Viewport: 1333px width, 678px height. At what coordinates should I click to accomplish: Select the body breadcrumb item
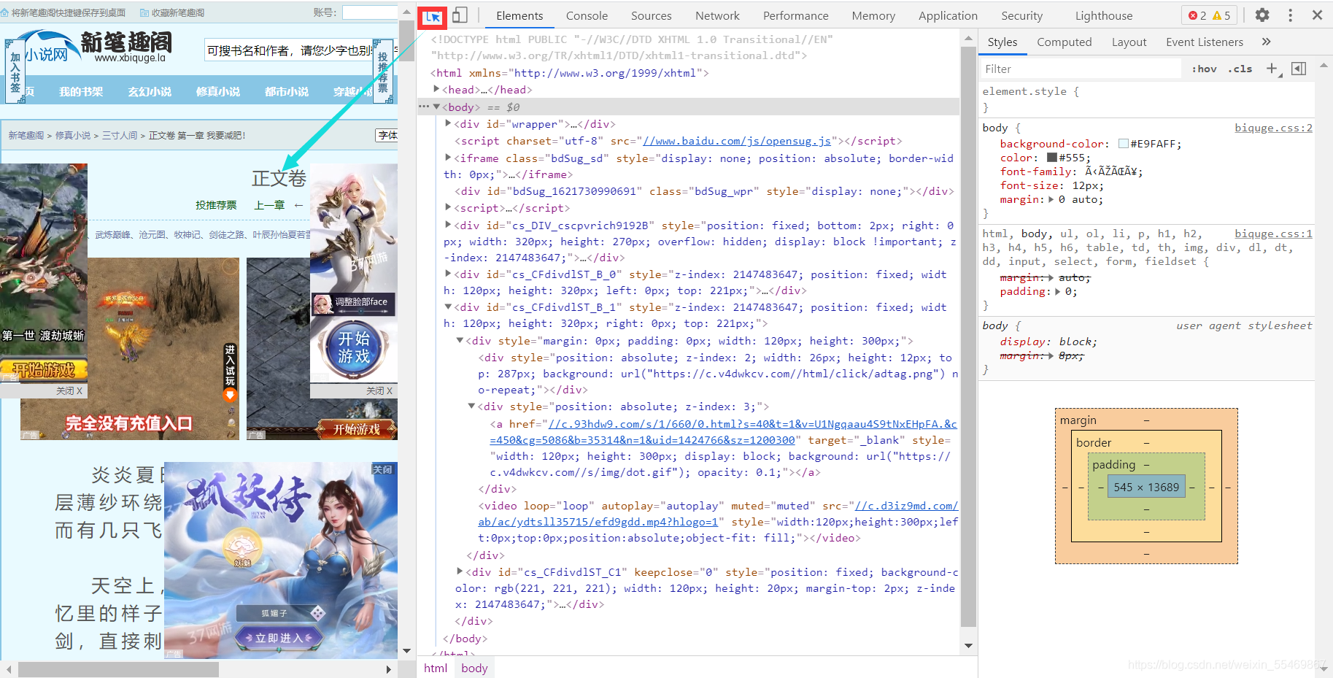tap(474, 668)
